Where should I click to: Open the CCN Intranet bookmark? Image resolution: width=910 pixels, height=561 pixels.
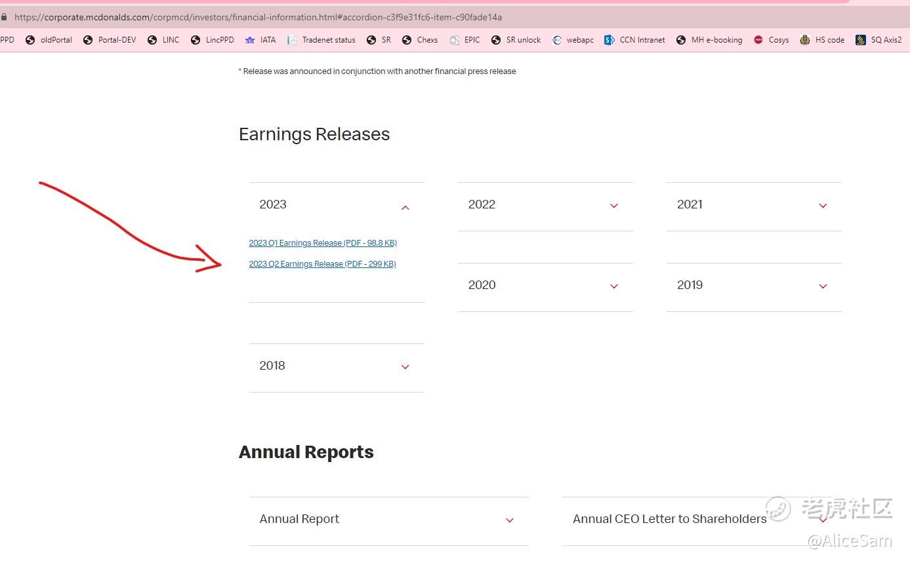click(634, 40)
